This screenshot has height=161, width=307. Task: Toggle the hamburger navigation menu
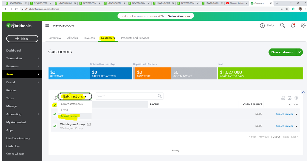tap(47, 25)
